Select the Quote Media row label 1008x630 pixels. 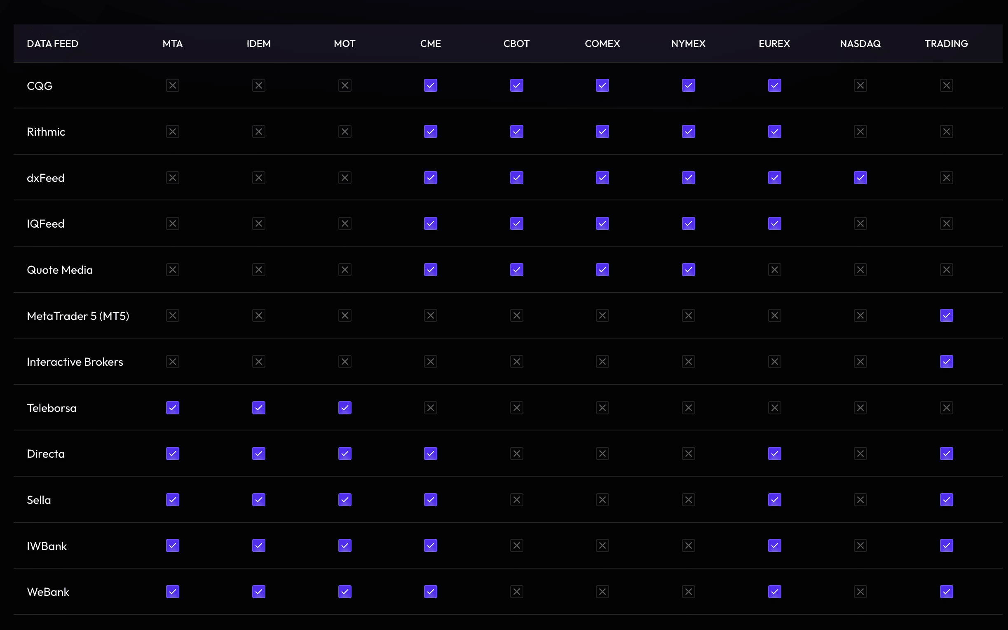(x=60, y=270)
